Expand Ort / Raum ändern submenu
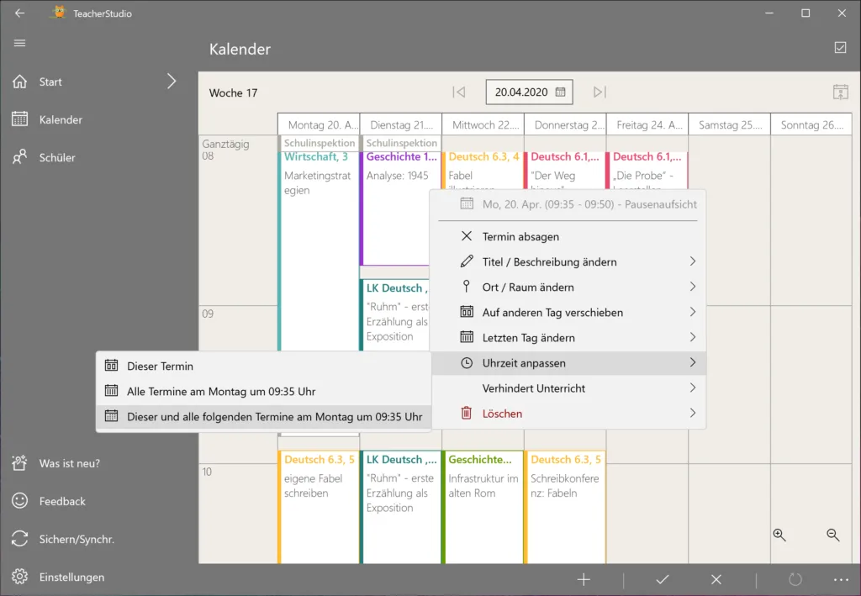This screenshot has height=596, width=861. pyautogui.click(x=568, y=287)
